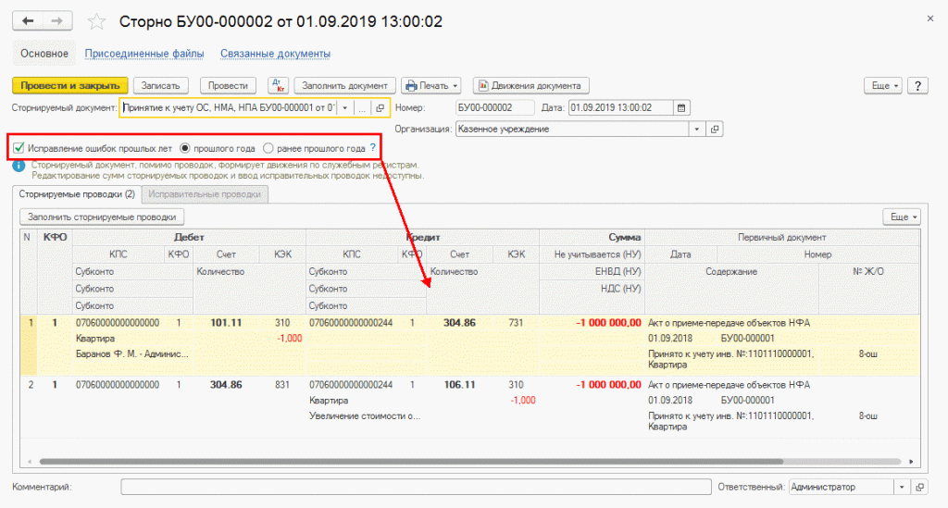
Task: Select ранее прошлого года radio option
Action: pos(268,148)
